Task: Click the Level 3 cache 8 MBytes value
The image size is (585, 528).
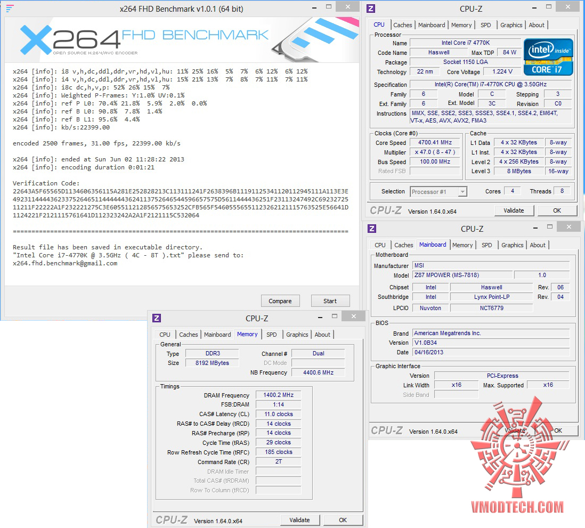Action: 518,171
